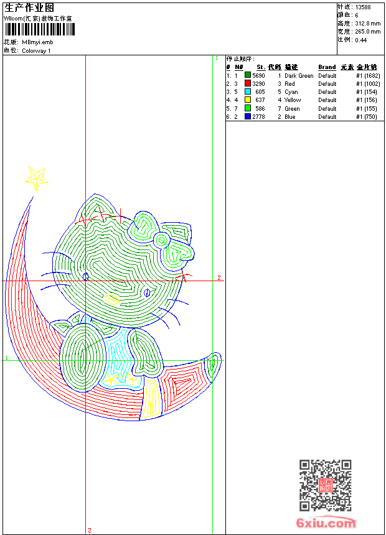Choose the Yellow color swatch

click(x=248, y=100)
